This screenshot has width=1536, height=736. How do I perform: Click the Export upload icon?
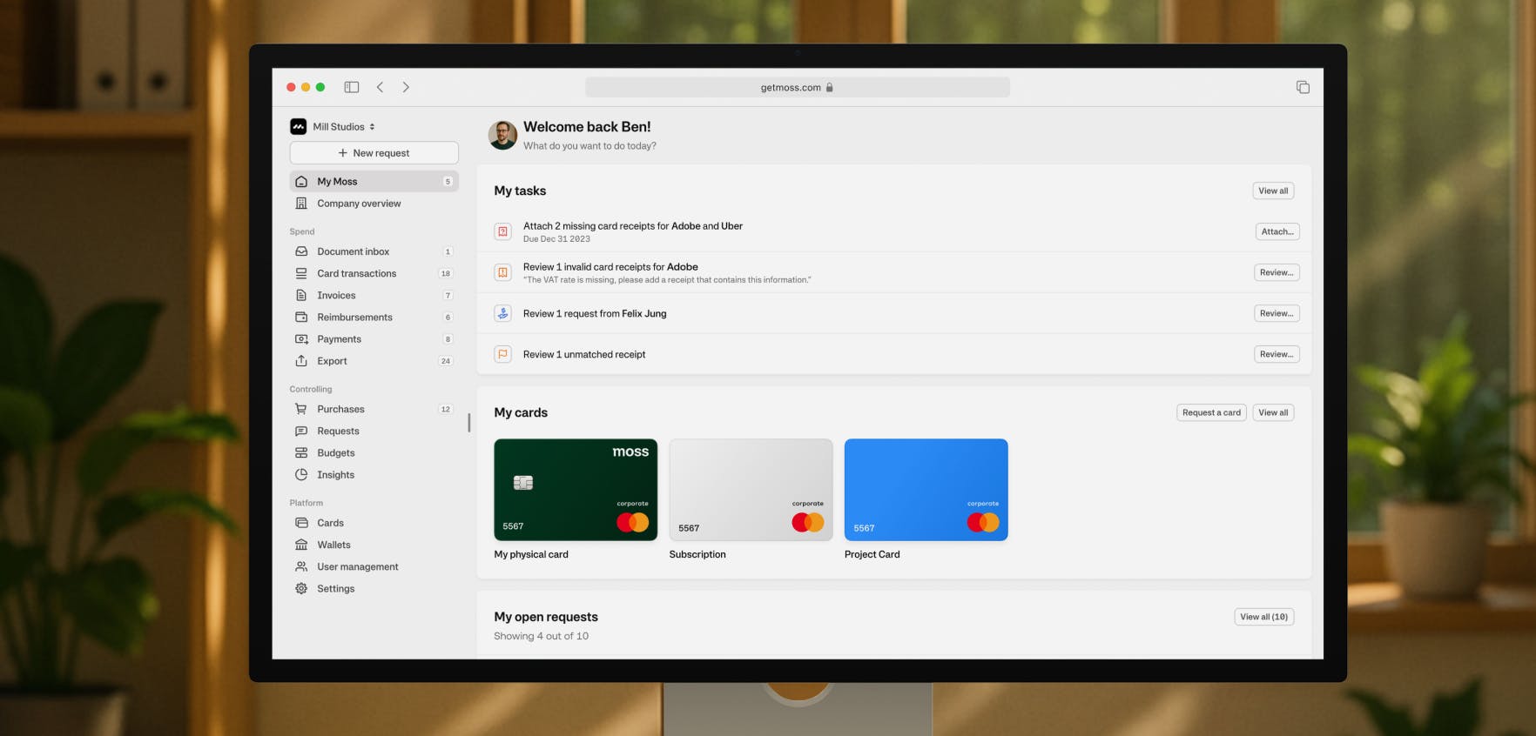click(301, 361)
